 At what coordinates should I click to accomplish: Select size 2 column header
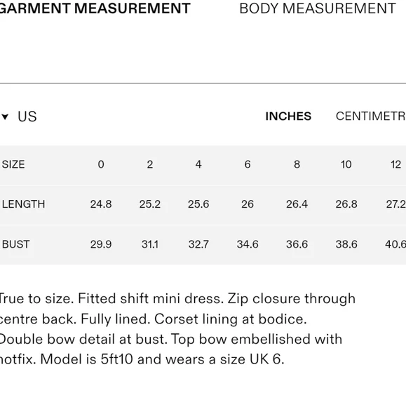tap(150, 164)
